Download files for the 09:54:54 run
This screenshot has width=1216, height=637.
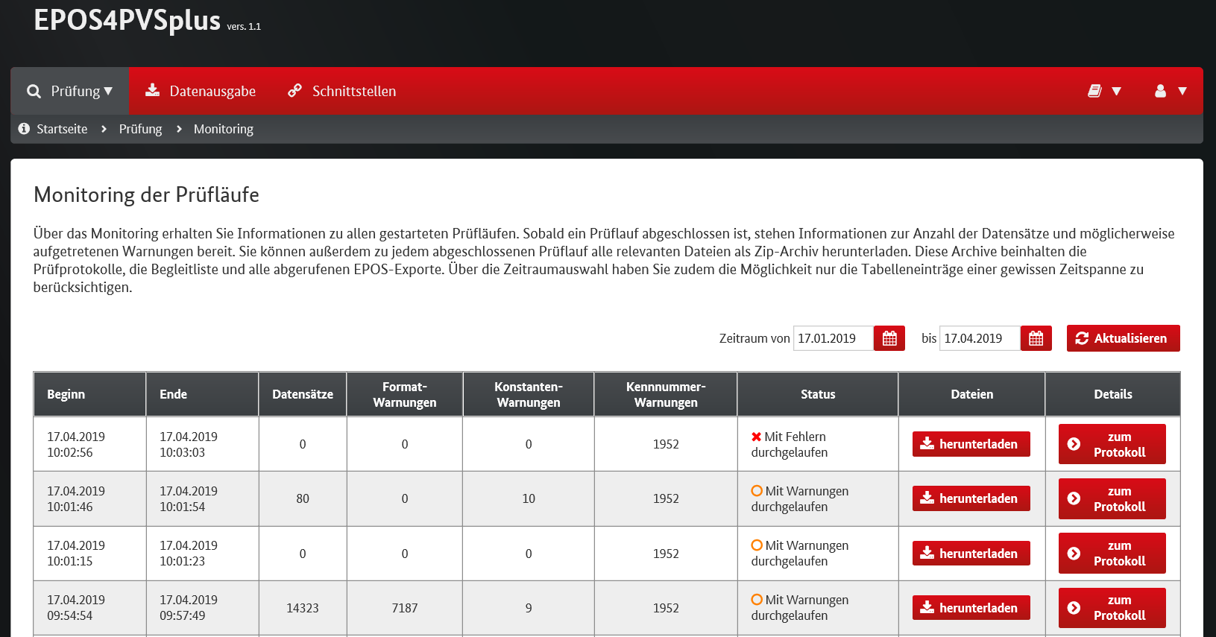pyautogui.click(x=971, y=608)
